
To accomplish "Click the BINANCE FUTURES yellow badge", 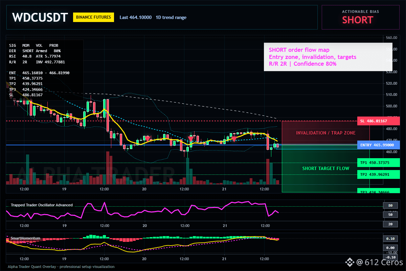I will coord(94,17).
